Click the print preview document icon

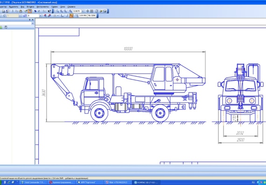(x=4, y=11)
